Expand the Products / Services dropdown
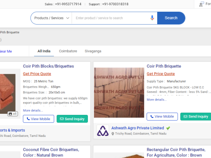The width and height of the screenshot is (211, 158). click(52, 18)
